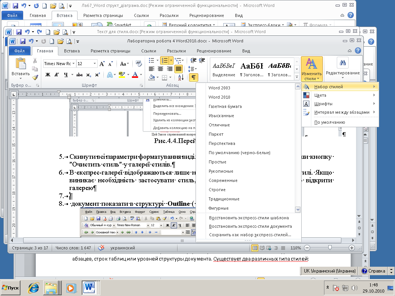Screen dimensions: 395x296
Task: Toggle Superscript formatting
Action: point(98,75)
